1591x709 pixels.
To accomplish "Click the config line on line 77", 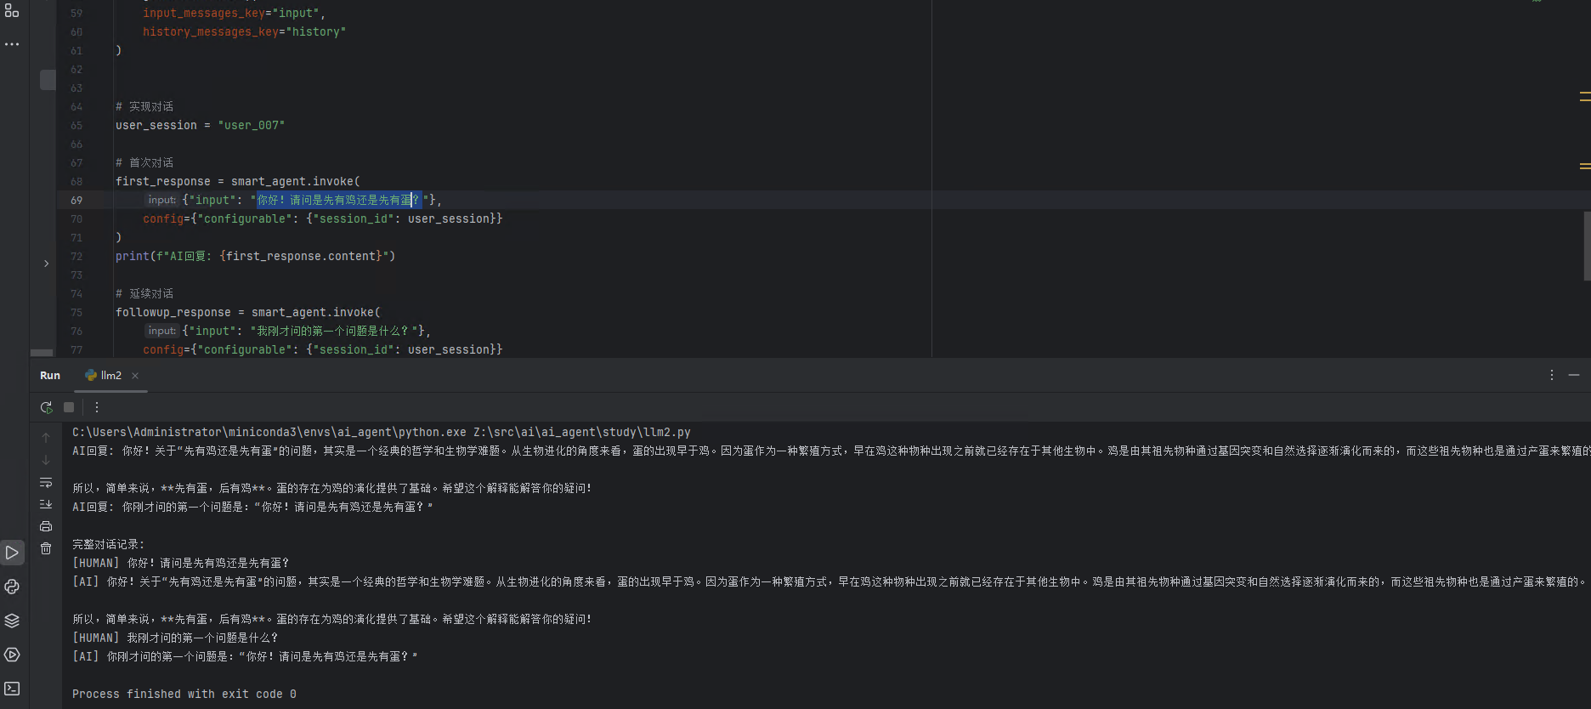I will click(323, 350).
